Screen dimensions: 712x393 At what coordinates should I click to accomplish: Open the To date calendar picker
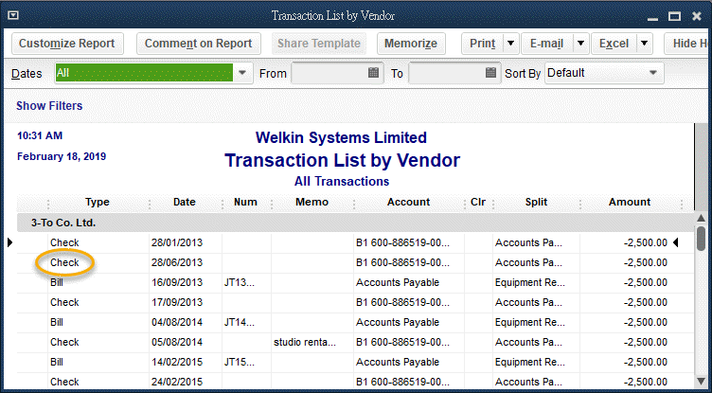(490, 73)
